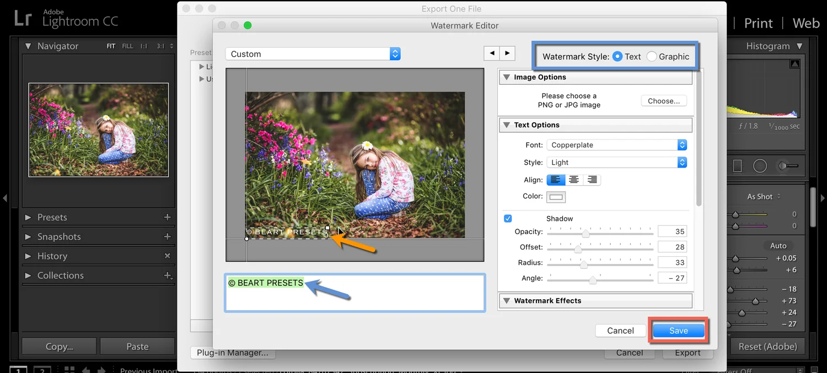
Task: Save the watermark preset
Action: (x=678, y=331)
